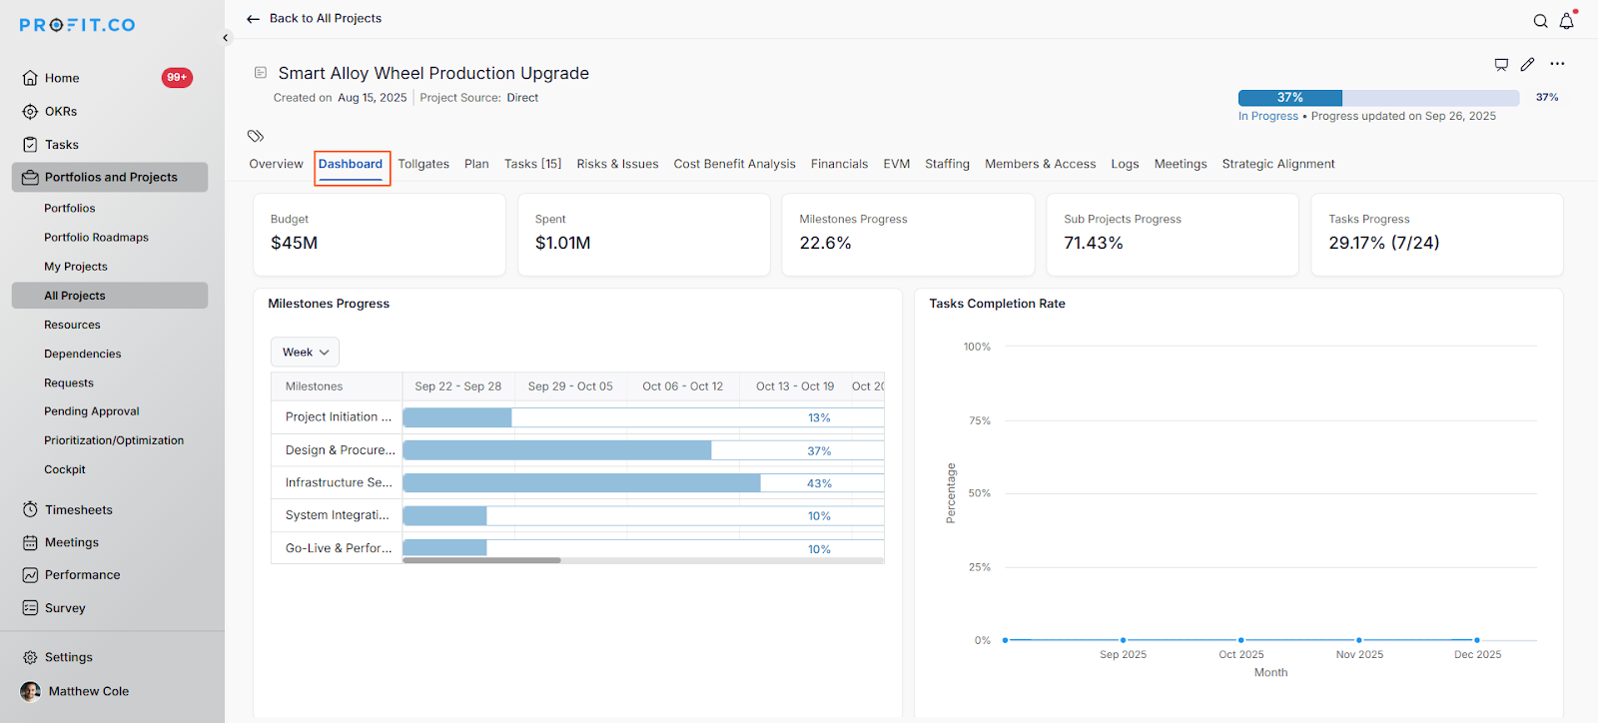Click the edit pencil icon

pyautogui.click(x=1527, y=65)
